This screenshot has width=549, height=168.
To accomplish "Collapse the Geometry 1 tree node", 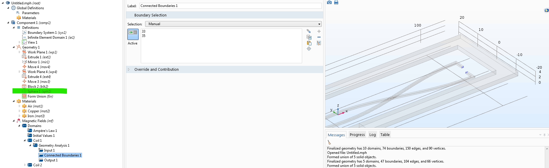I will (14, 47).
